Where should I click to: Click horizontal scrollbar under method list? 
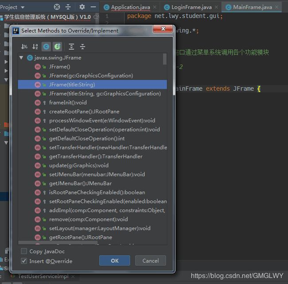(x=58, y=243)
